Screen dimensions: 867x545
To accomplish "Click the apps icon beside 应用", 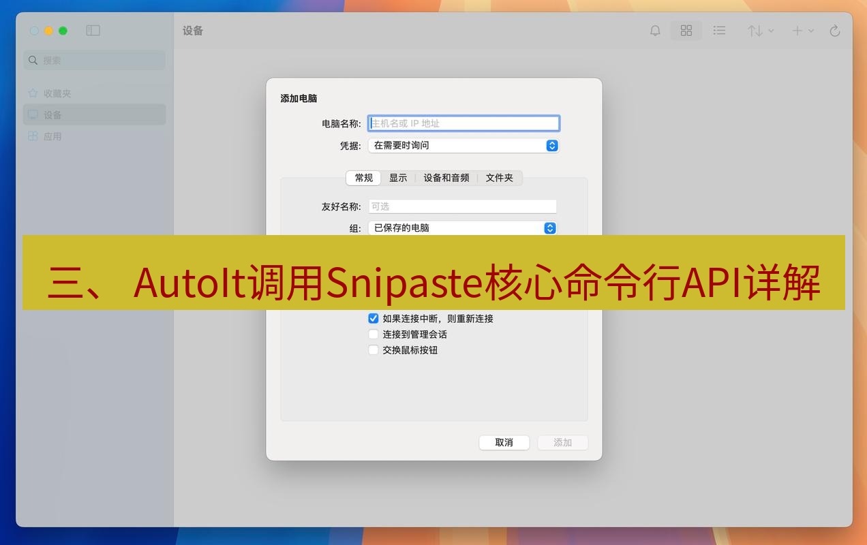I will pyautogui.click(x=33, y=136).
